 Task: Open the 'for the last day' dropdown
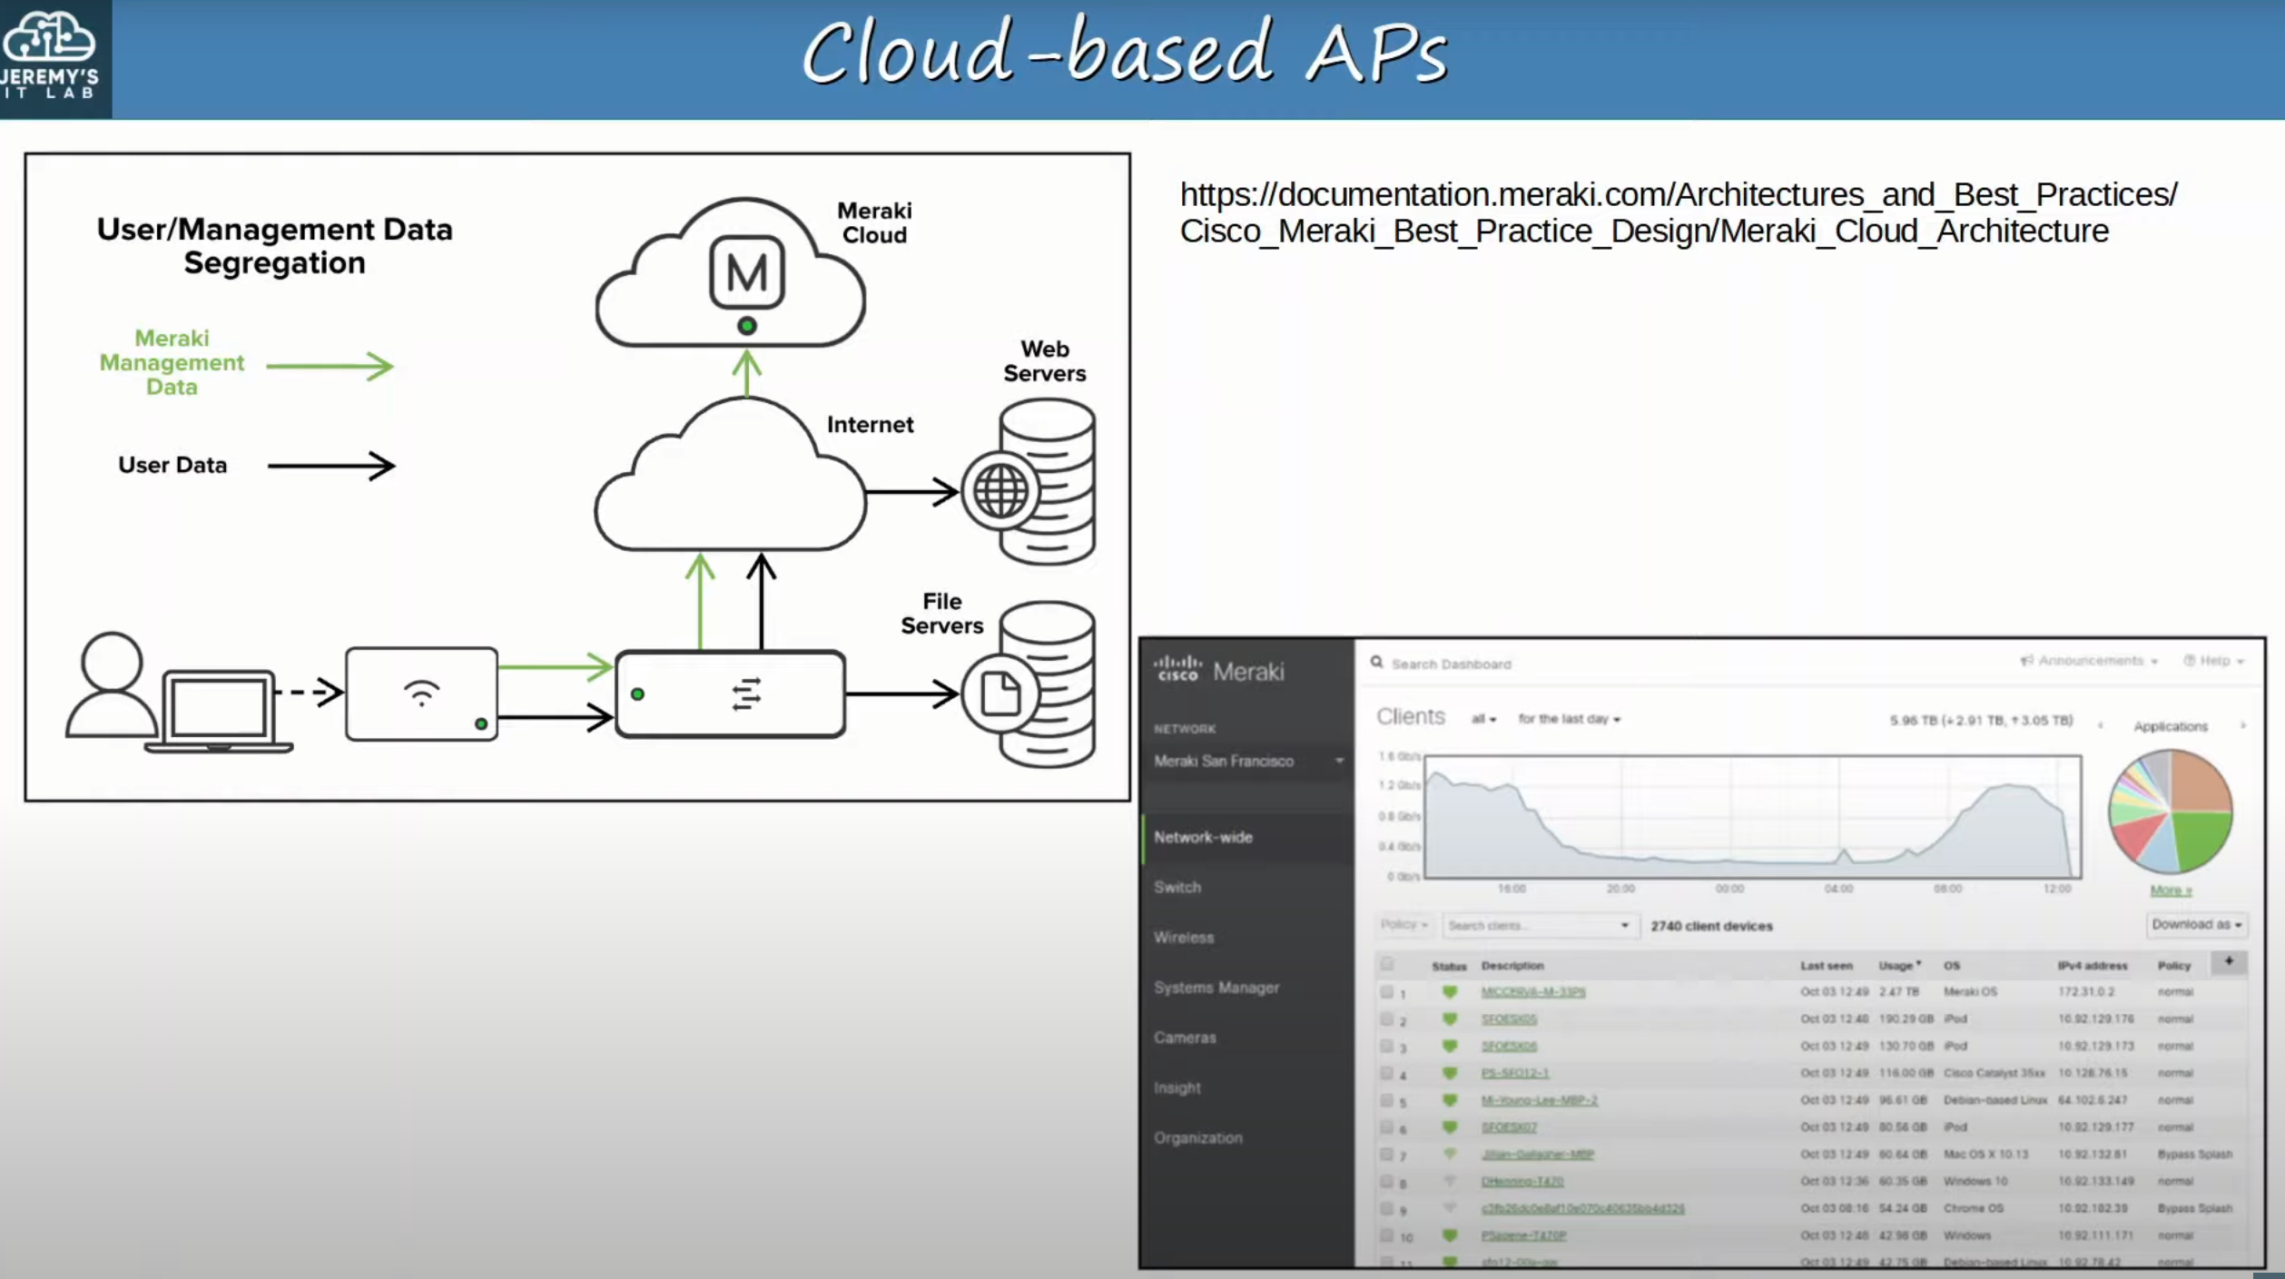point(1569,719)
